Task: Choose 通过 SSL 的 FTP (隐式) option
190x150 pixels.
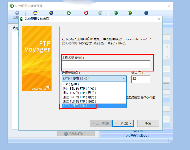Action: click(x=94, y=97)
